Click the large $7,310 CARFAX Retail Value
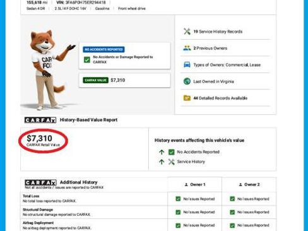308x231 pixels. point(39,138)
